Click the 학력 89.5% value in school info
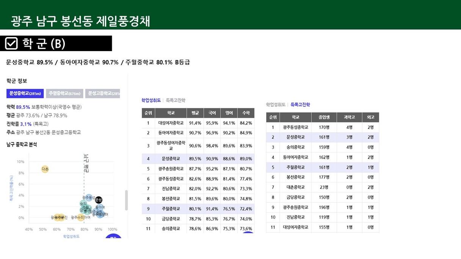 (23, 107)
